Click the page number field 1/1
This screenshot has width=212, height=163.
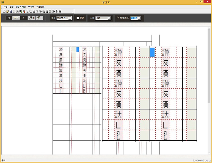click(16, 18)
